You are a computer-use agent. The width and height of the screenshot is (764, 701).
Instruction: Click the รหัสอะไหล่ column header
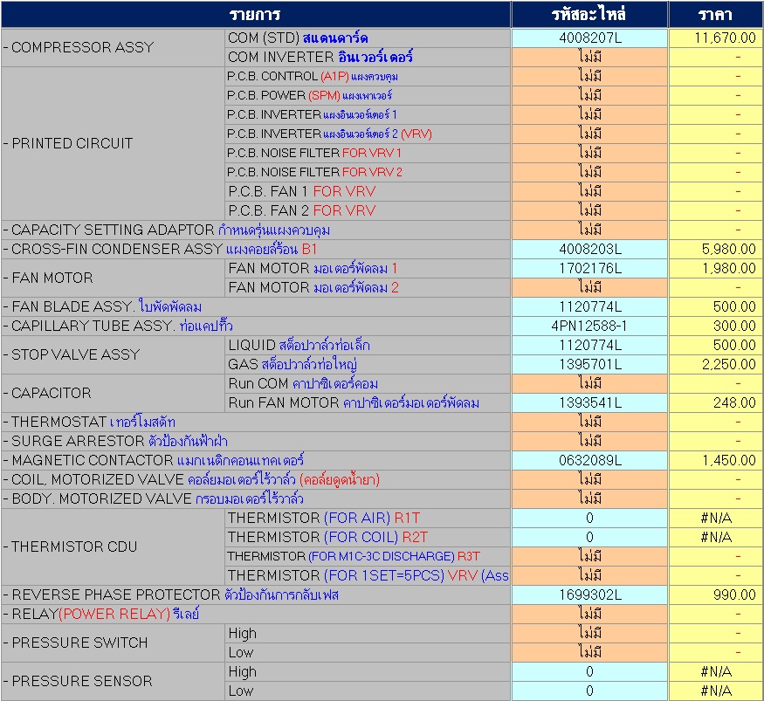[x=589, y=14]
